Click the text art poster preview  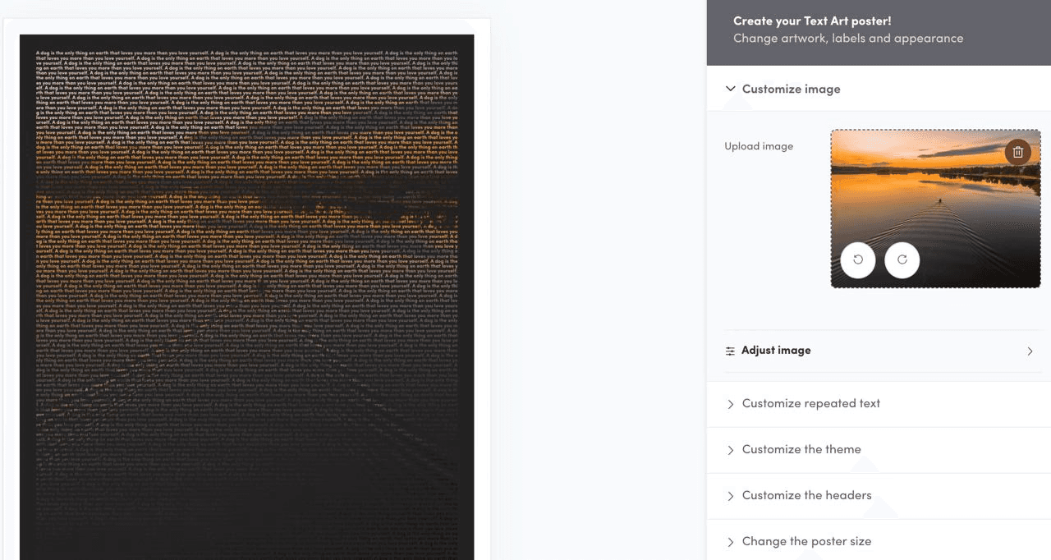(246, 297)
